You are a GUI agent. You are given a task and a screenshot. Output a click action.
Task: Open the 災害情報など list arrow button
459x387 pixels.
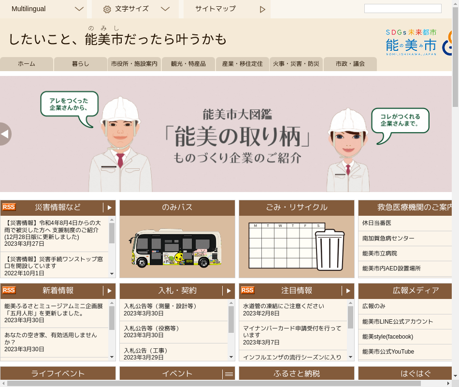(110, 208)
